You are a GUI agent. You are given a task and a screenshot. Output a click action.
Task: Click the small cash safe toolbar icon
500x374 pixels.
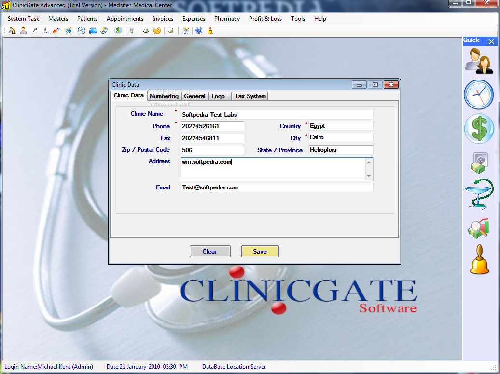pyautogui.click(x=132, y=30)
